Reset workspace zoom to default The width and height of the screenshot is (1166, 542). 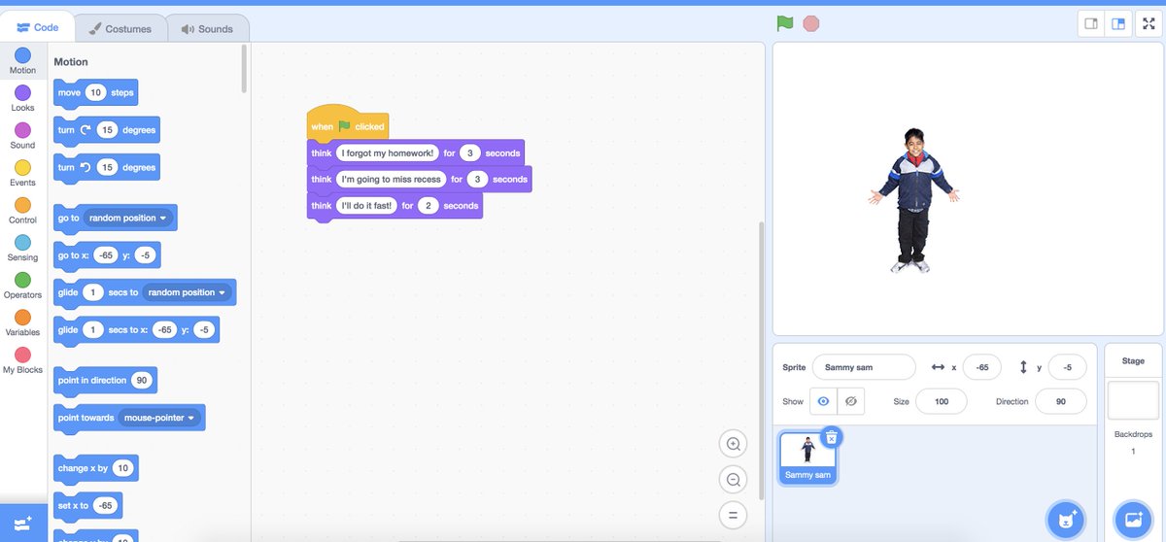(734, 515)
